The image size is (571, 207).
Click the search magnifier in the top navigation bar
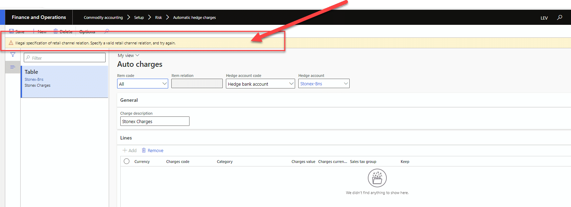(560, 17)
